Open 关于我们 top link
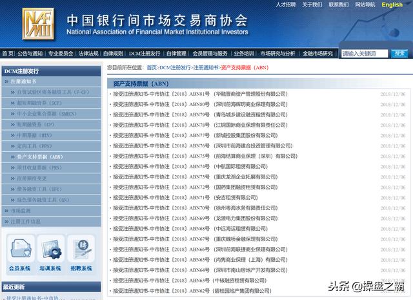The image size is (413, 300). tap(312, 5)
